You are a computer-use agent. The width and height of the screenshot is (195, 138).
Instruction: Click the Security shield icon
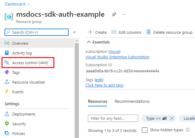click(7, 124)
